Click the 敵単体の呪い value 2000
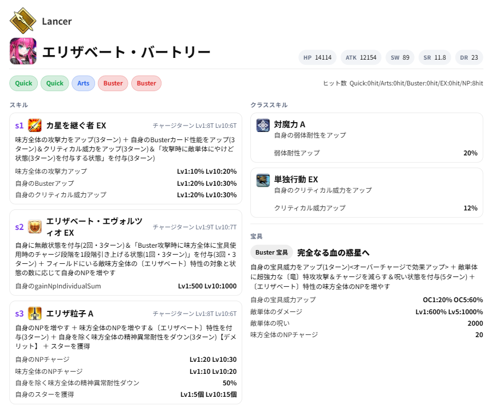Image resolution: width=496 pixels, height=414 pixels. coord(475,323)
